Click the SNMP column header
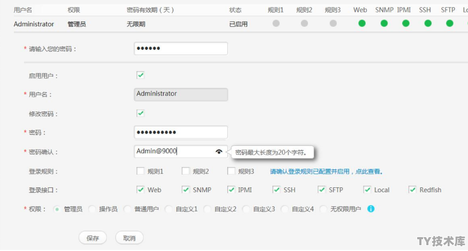Viewport: 468px width, 251px height. tap(384, 10)
